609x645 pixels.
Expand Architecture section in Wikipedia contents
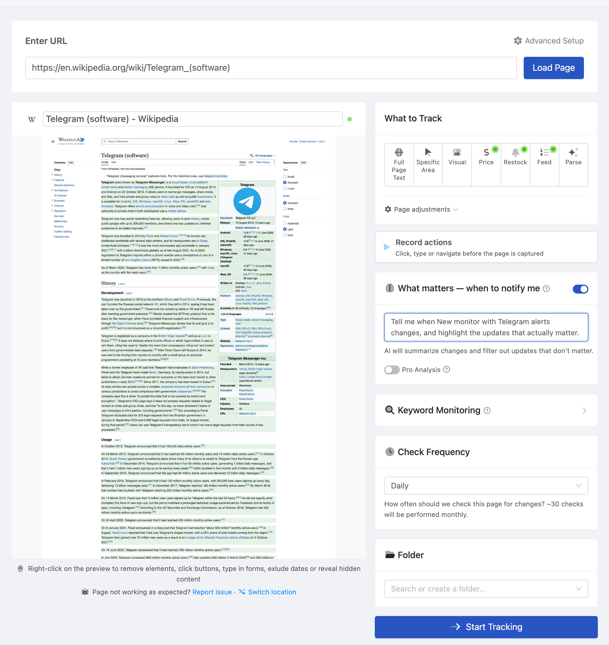(52, 190)
